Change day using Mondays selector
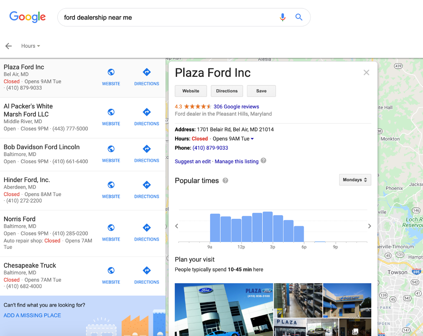The height and width of the screenshot is (336, 423). pyautogui.click(x=355, y=180)
